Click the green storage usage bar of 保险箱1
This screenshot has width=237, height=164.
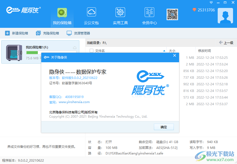pyautogui.click(x=32, y=53)
